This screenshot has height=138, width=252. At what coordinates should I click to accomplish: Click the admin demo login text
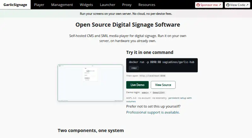tap(145, 93)
